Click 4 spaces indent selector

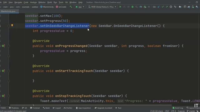click(x=181, y=111)
